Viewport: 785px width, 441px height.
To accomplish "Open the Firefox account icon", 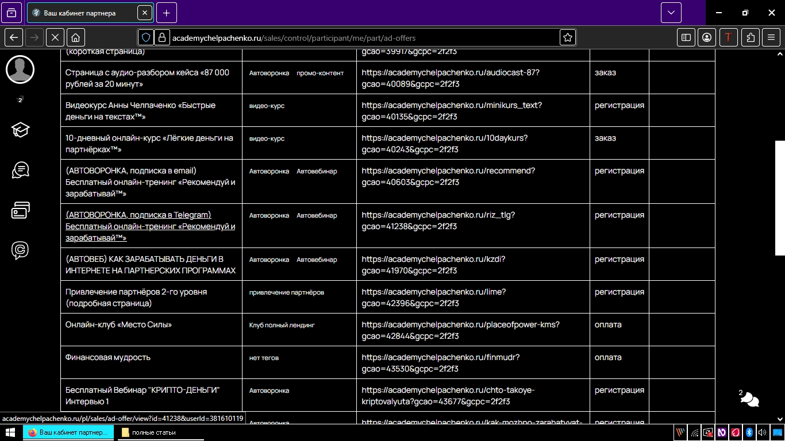I will (707, 37).
